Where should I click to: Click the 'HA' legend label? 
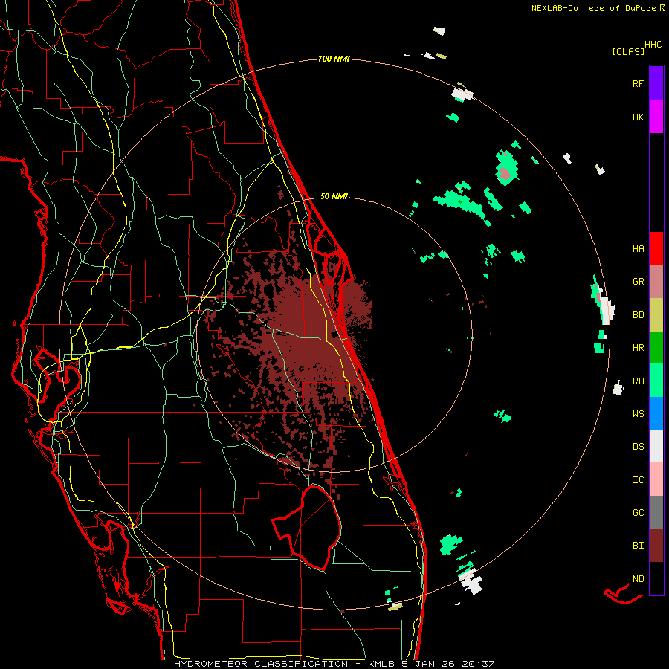coord(638,249)
